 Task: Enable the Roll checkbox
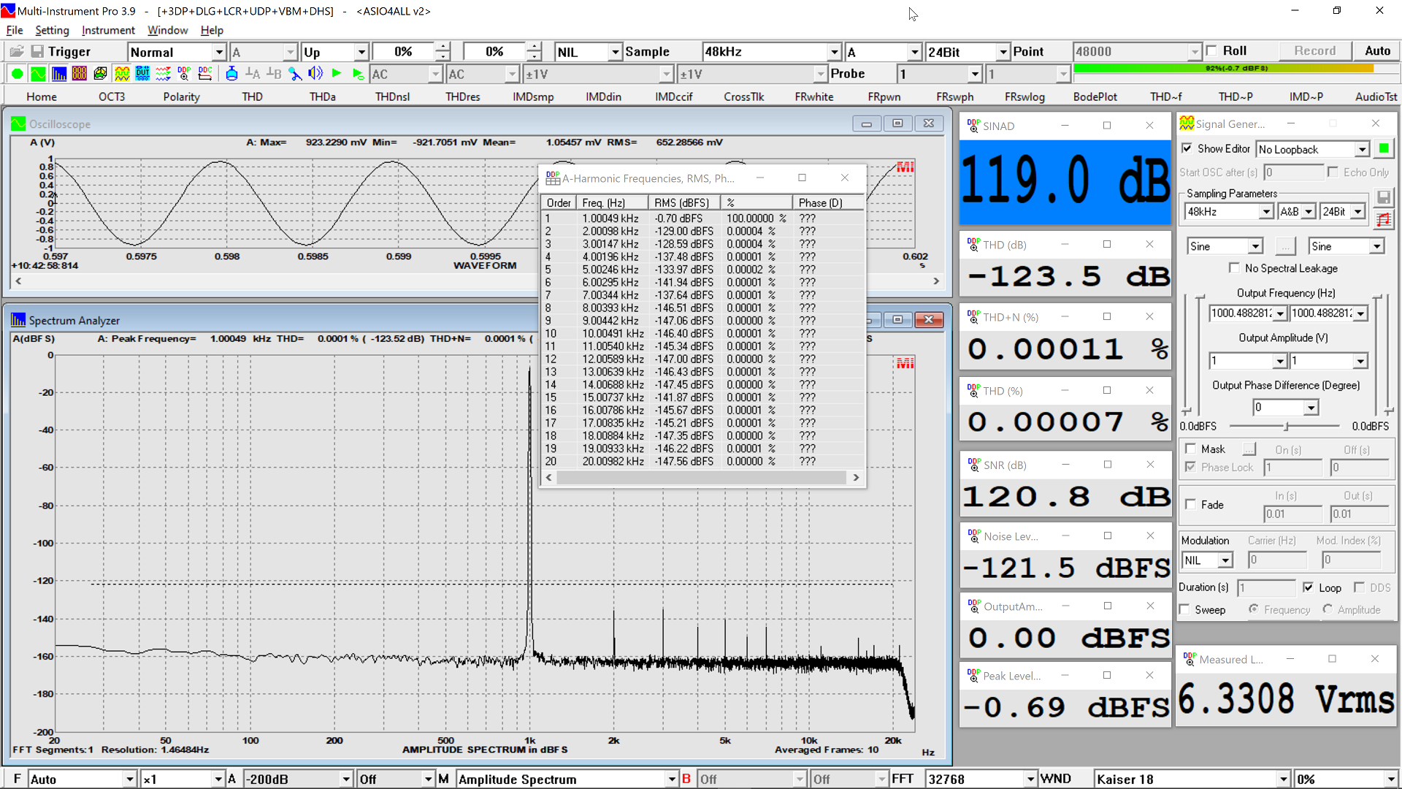point(1212,50)
